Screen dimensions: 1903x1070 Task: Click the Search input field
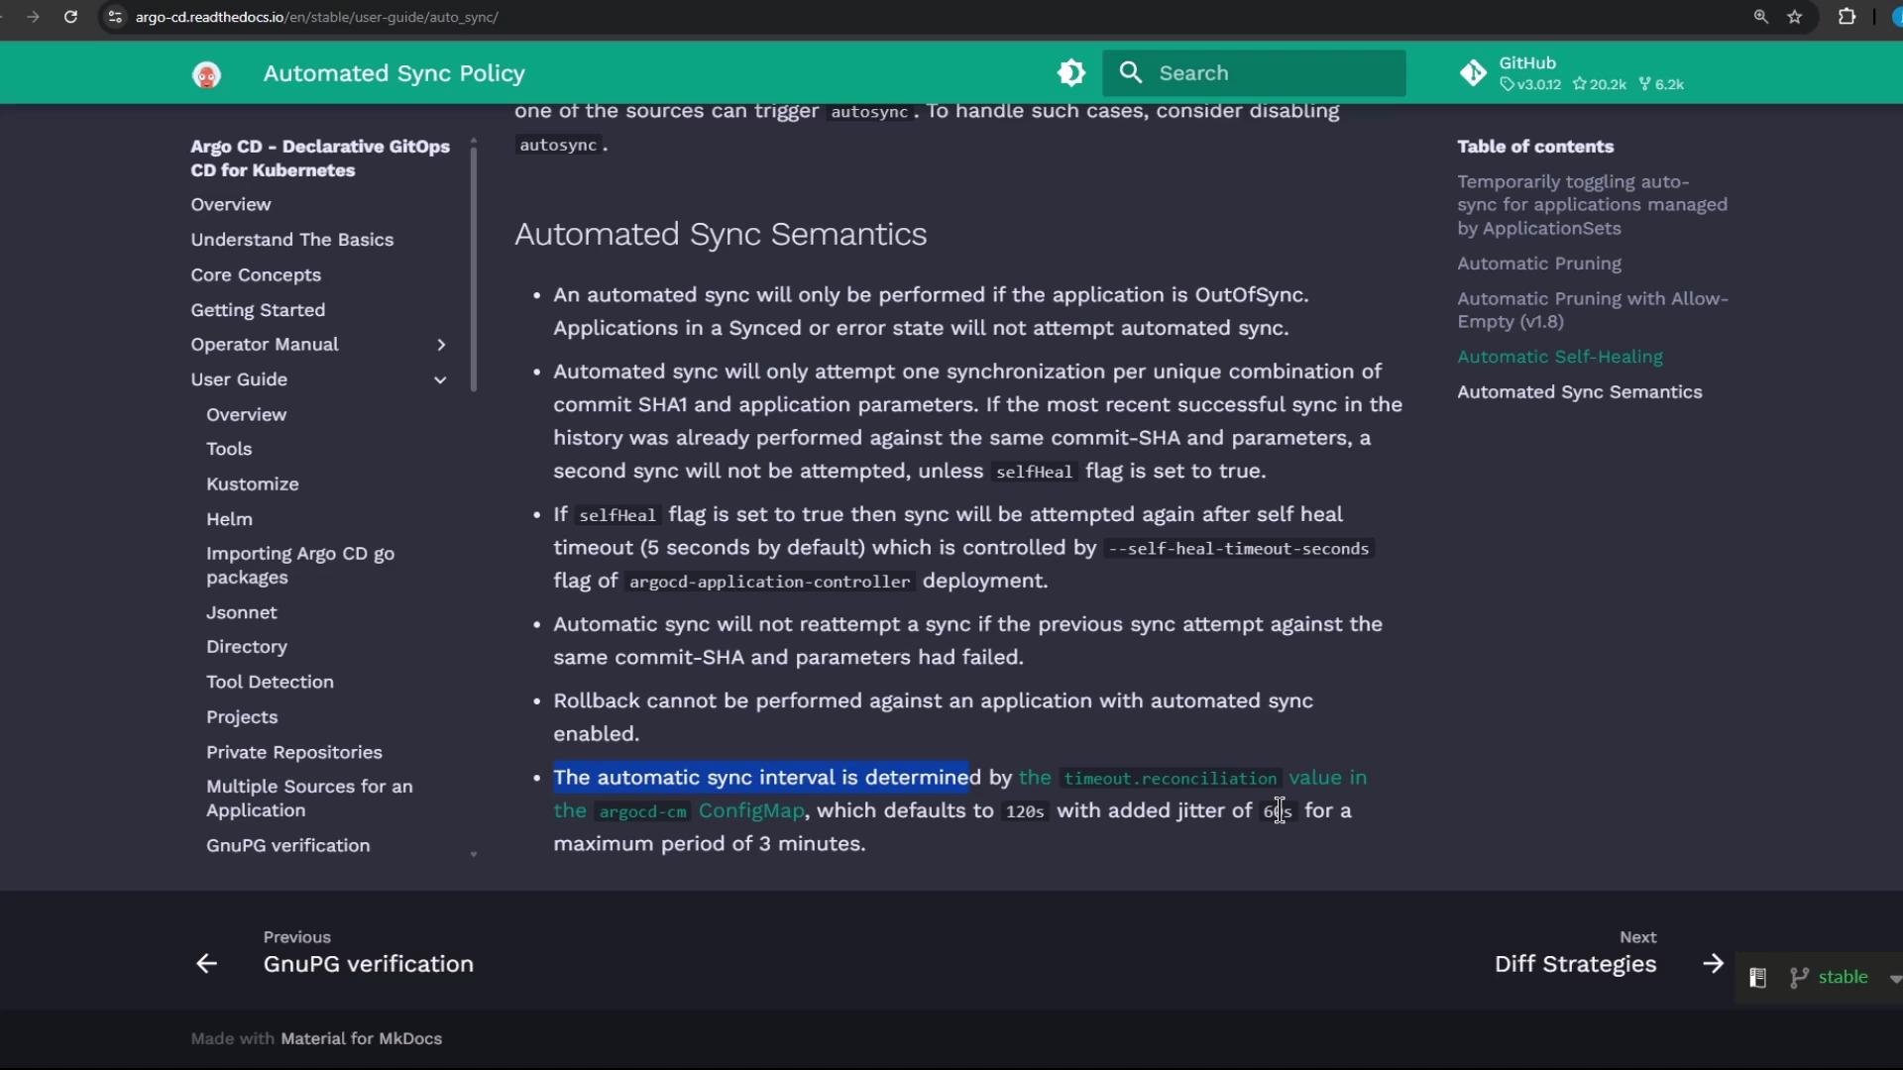(x=1255, y=73)
